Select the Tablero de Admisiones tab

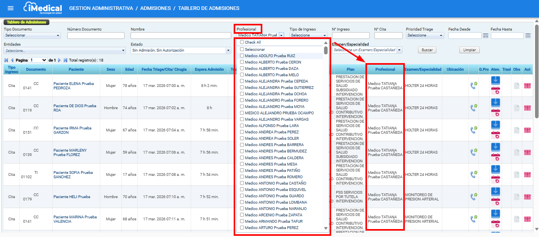(26, 22)
